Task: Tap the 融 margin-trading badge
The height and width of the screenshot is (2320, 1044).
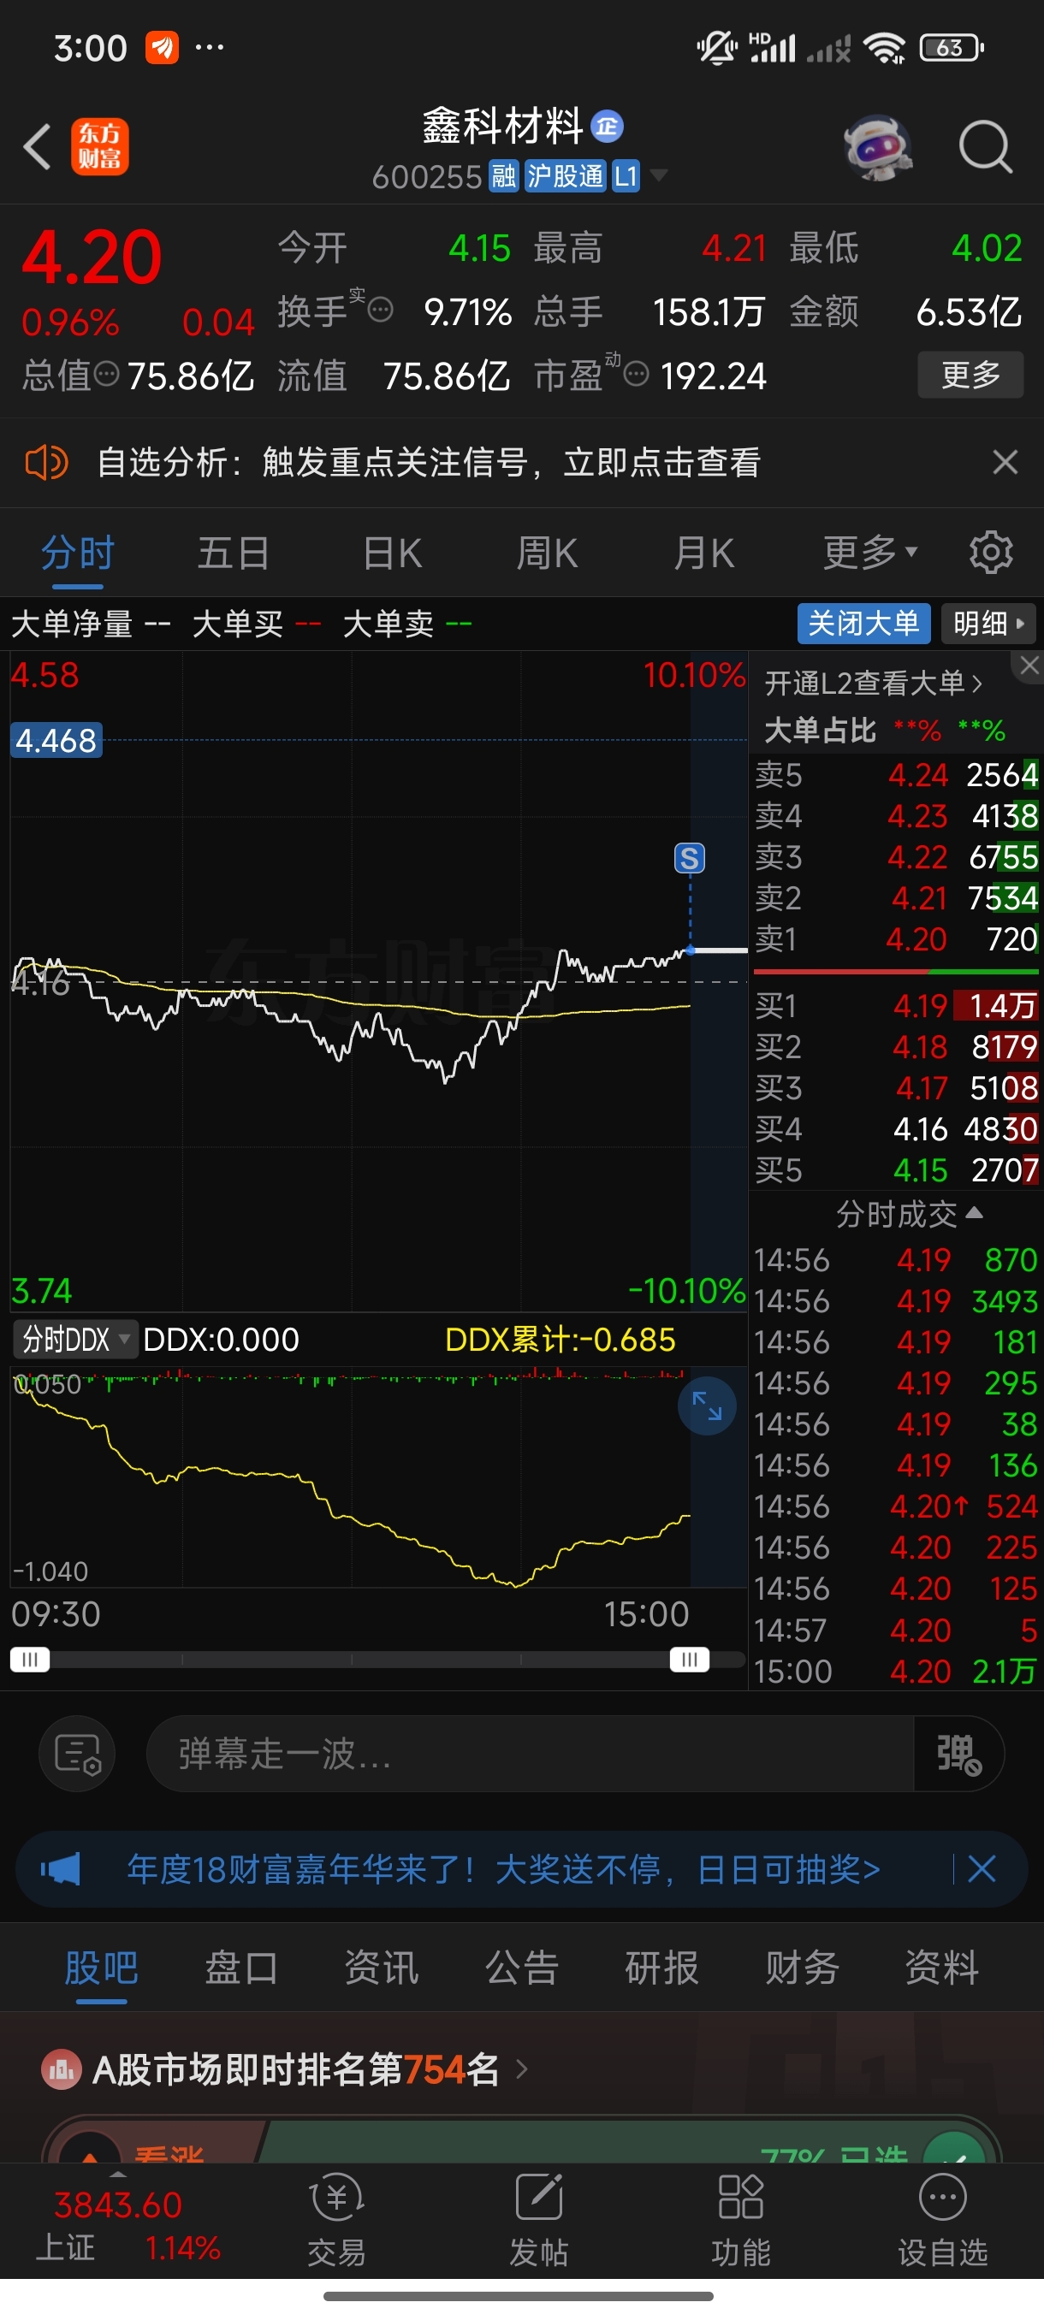Action: [503, 175]
